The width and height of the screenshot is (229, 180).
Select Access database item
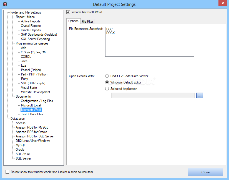21,123
